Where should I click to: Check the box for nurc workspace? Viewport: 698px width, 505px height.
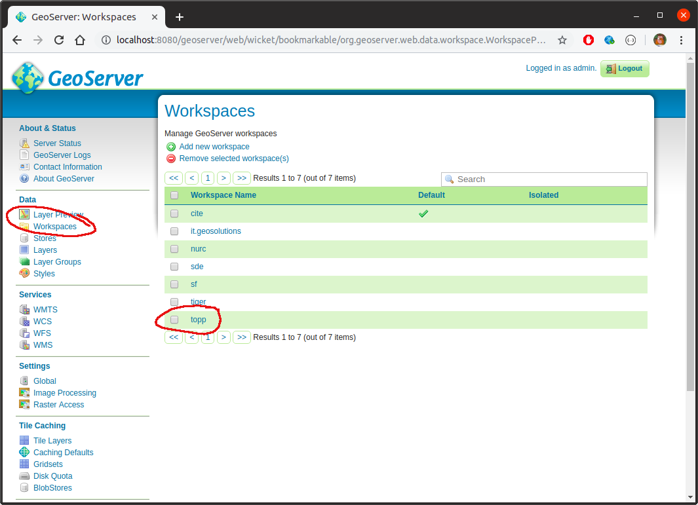[174, 249]
